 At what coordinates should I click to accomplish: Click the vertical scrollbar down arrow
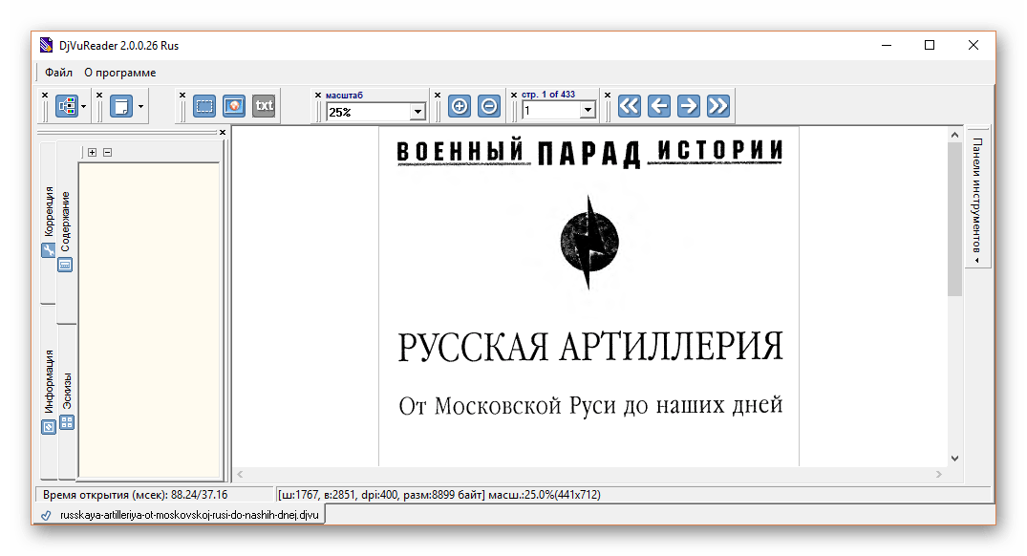954,459
